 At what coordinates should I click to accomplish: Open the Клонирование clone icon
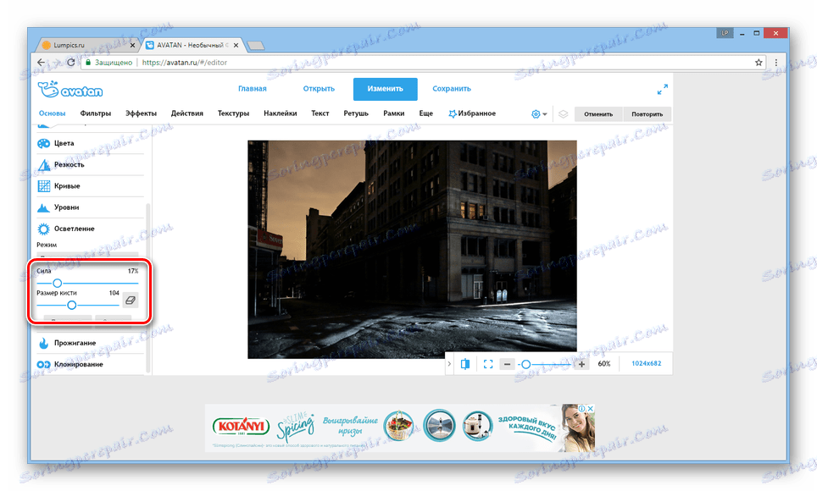tap(44, 365)
